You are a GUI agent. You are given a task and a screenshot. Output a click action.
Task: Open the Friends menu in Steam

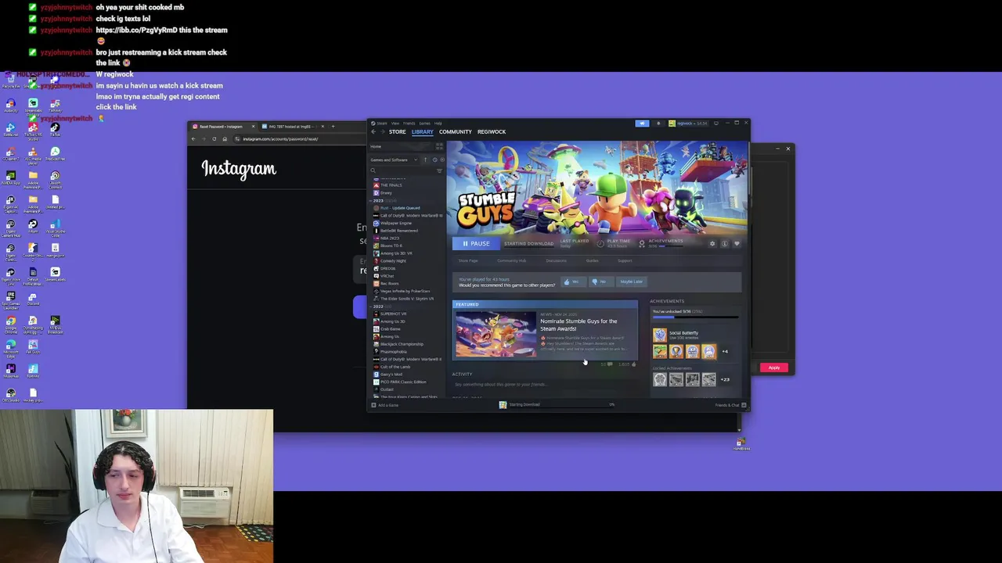tap(409, 123)
